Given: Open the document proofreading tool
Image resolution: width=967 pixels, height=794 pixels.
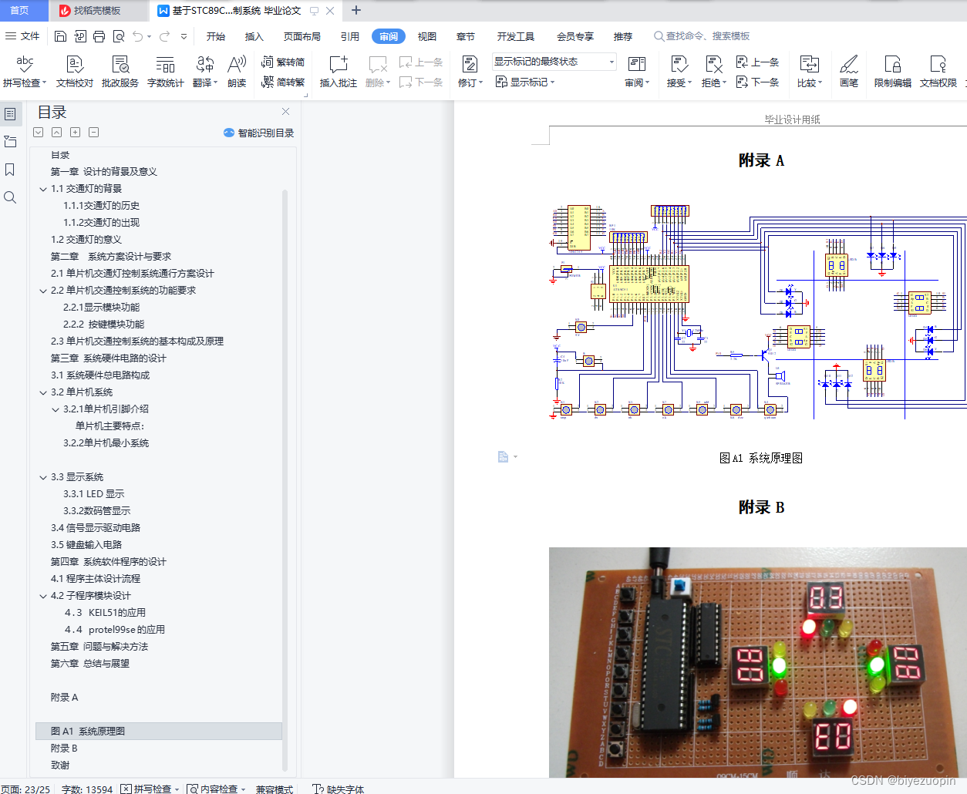Looking at the screenshot, I should 75,71.
